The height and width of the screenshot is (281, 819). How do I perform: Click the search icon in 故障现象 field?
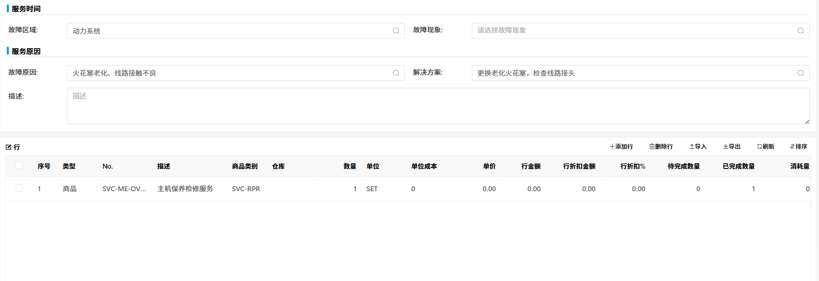coord(800,31)
